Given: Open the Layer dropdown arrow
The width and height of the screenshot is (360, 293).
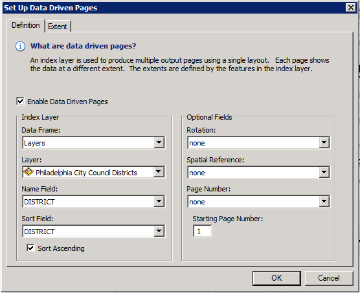Looking at the screenshot, I should click(159, 171).
